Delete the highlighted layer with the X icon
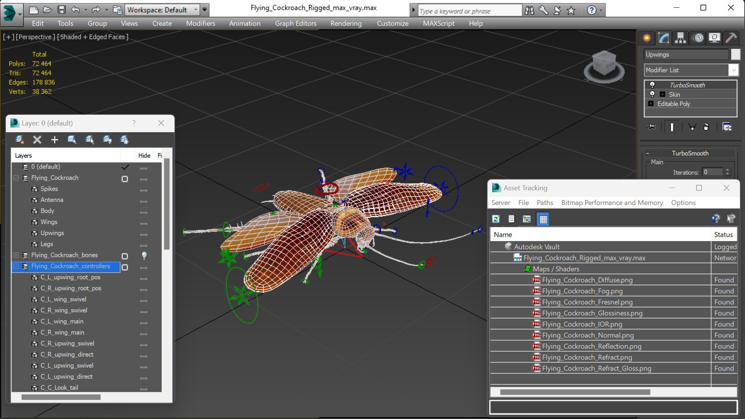Viewport: 745px width, 419px height. point(37,140)
